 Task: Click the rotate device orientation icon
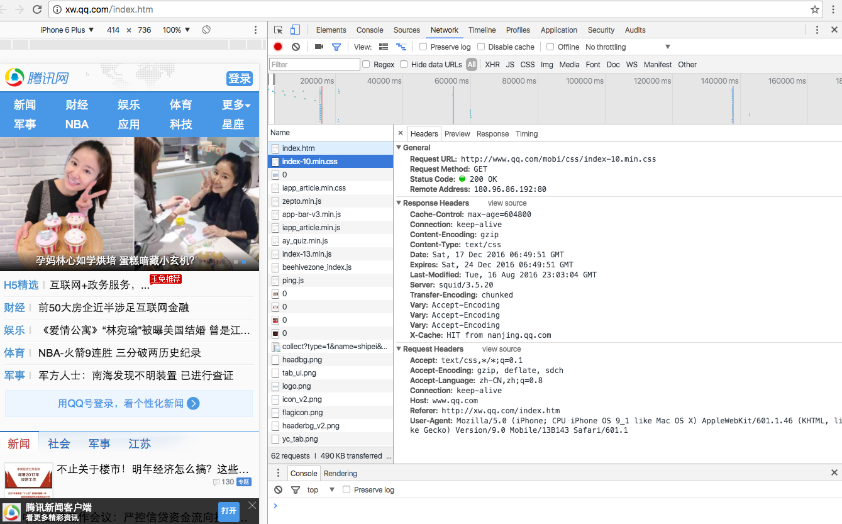point(206,30)
